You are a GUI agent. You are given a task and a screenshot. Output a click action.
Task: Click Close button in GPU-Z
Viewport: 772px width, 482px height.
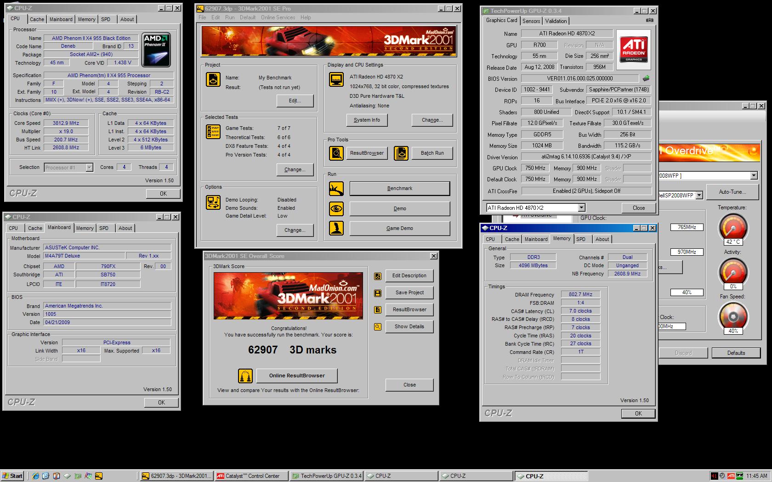pyautogui.click(x=639, y=208)
